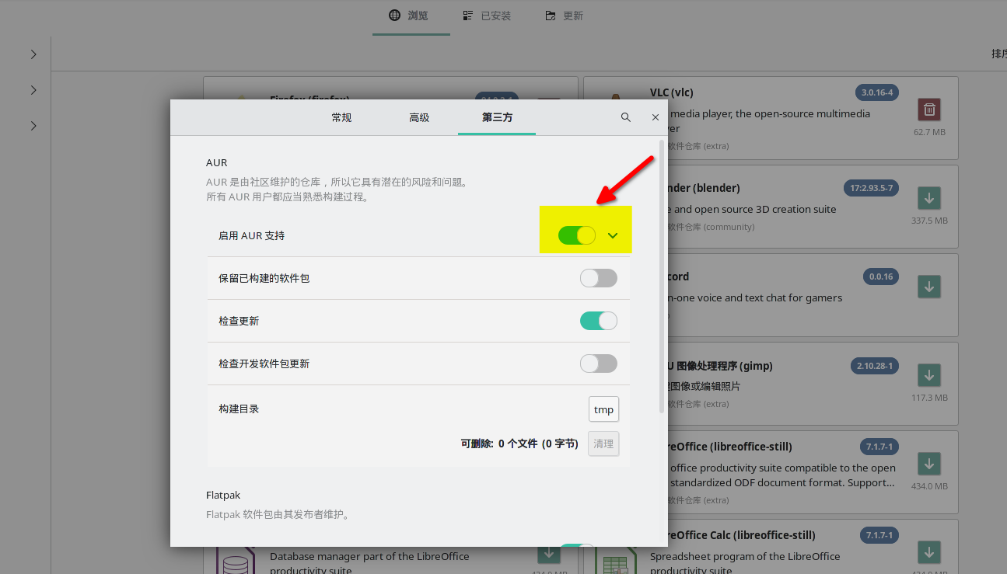Open search in the preferences dialog
This screenshot has height=574, width=1007.
[x=626, y=117]
